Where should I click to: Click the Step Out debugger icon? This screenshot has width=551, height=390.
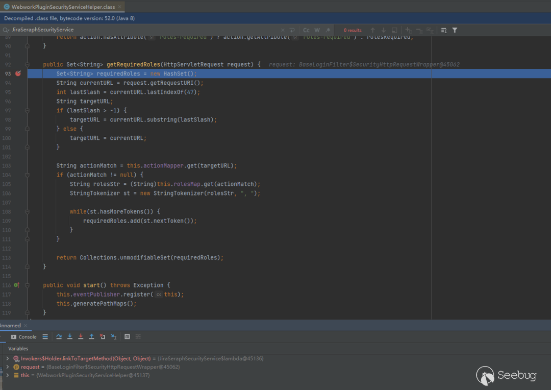tap(91, 337)
